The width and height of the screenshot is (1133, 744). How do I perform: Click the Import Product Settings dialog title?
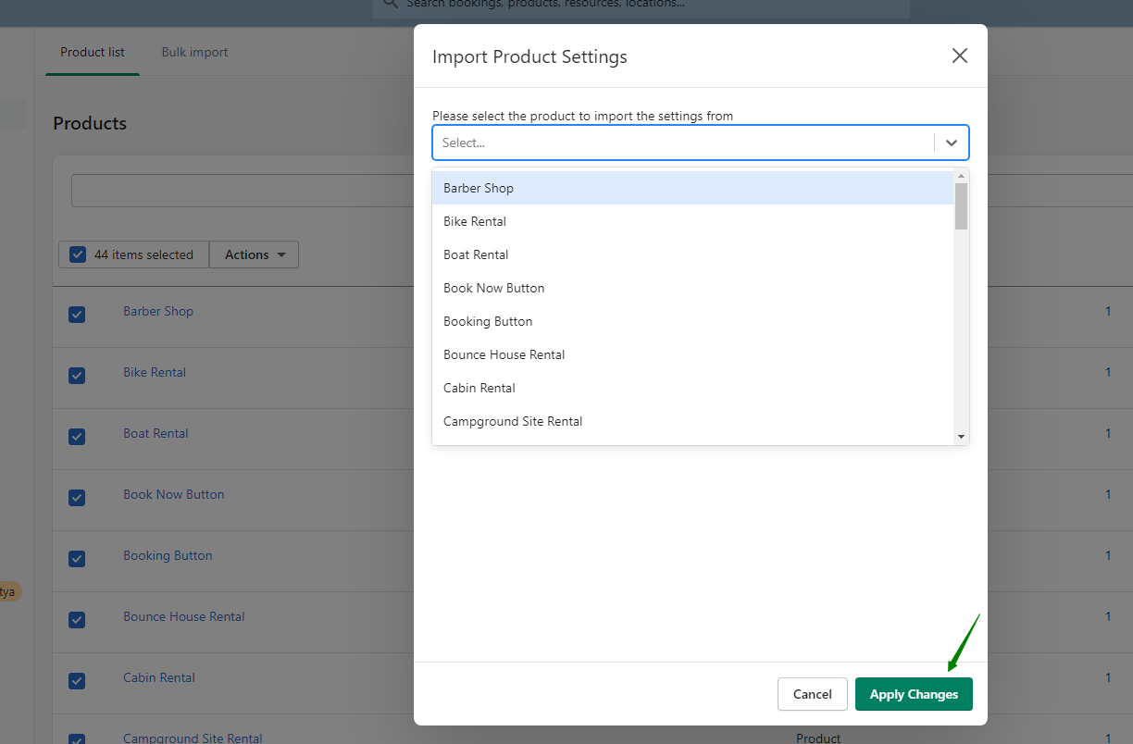529,56
